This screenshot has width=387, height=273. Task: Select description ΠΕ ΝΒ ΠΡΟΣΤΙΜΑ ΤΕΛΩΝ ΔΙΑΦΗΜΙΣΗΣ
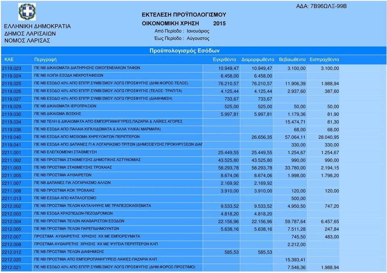tap(69, 252)
